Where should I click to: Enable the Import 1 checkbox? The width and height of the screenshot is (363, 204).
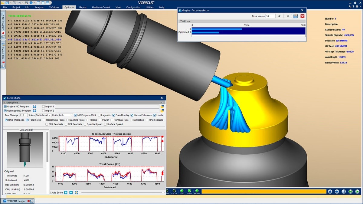pos(44,107)
